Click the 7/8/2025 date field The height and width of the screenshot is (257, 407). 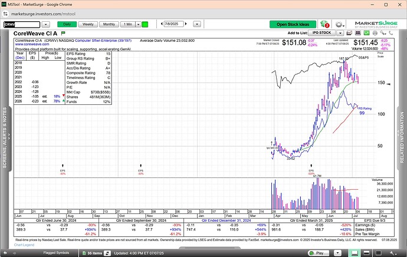(x=173, y=24)
